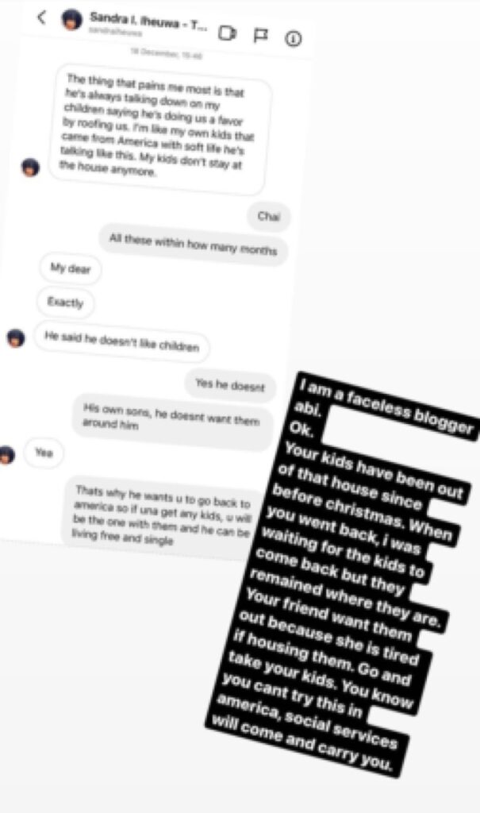The width and height of the screenshot is (480, 813).
Task: Select 'He said he doesn't like children' bubble
Action: tap(122, 341)
